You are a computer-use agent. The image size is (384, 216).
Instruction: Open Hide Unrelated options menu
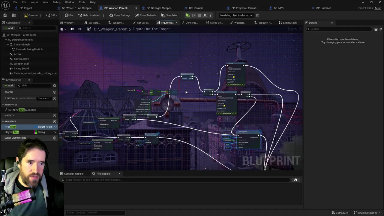pos(103,15)
